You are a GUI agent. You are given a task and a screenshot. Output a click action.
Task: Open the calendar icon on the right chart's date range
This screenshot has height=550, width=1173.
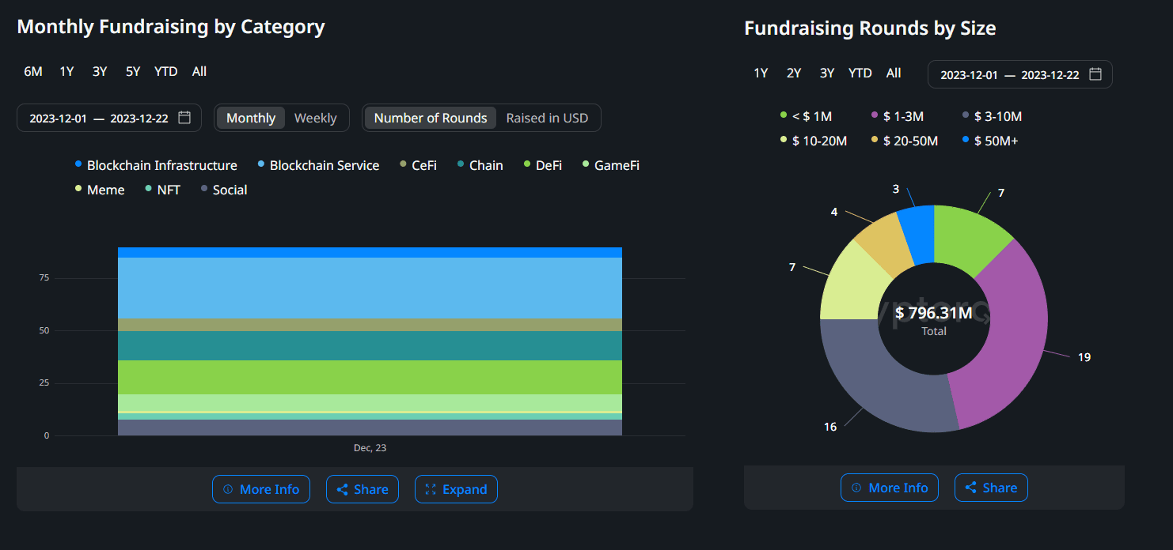pyautogui.click(x=1095, y=73)
